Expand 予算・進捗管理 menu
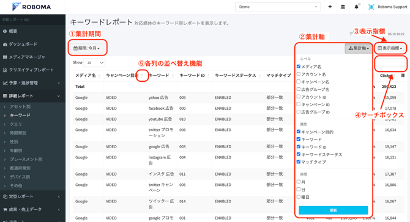The width and height of the screenshot is (410, 222). point(32,83)
